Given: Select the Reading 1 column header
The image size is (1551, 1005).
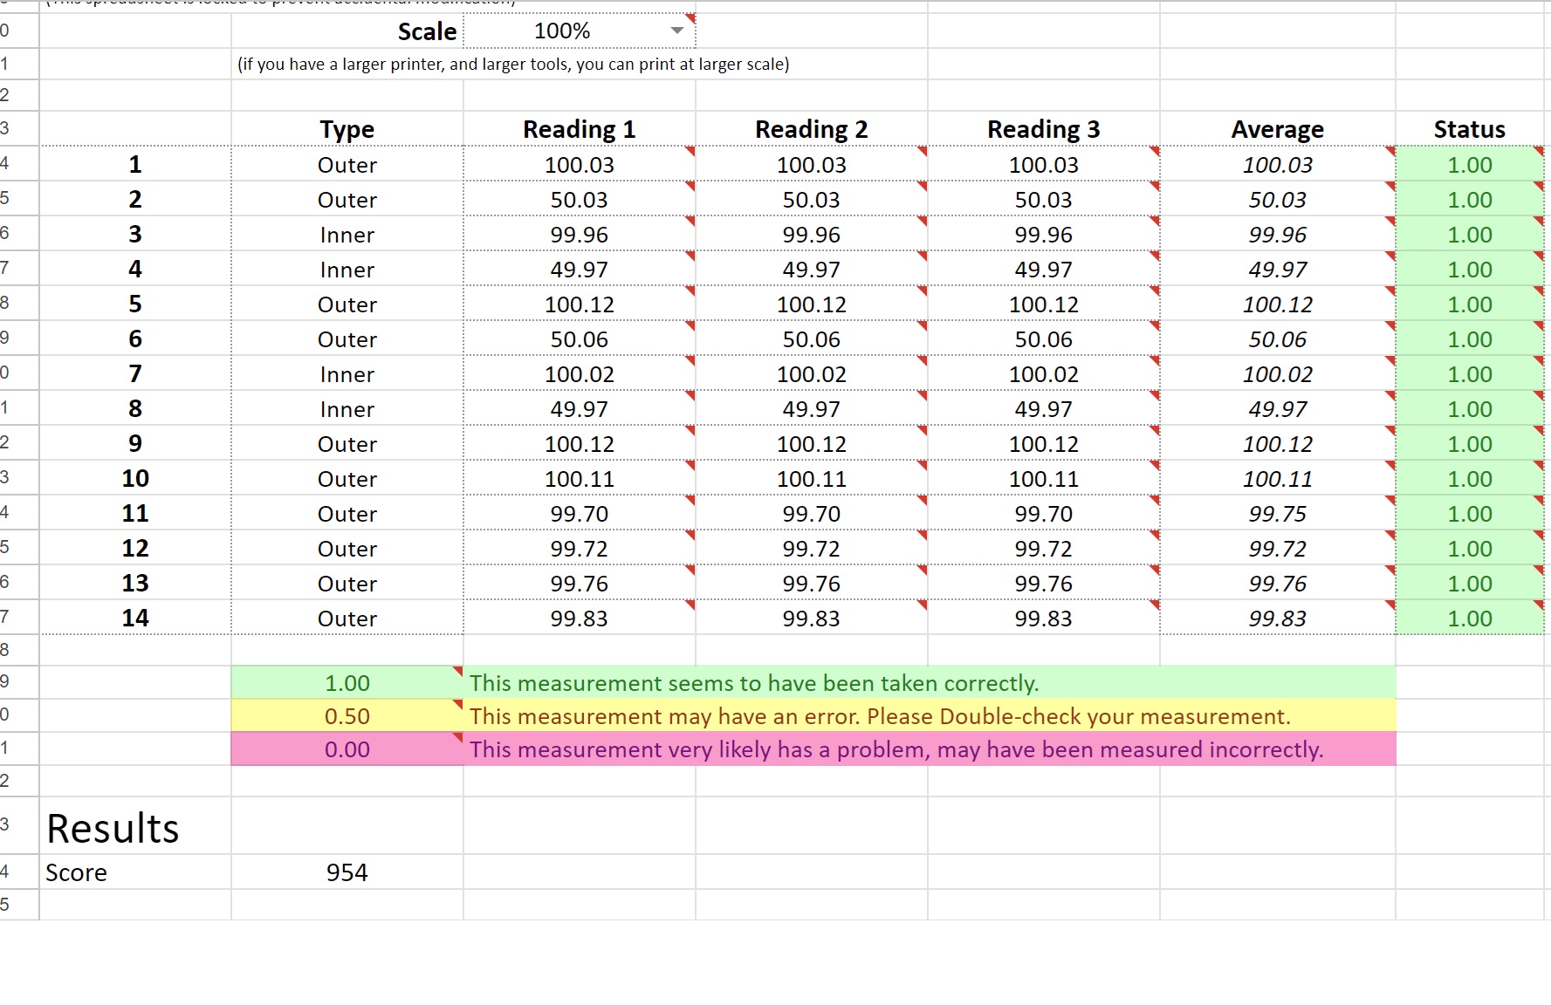Looking at the screenshot, I should [579, 128].
